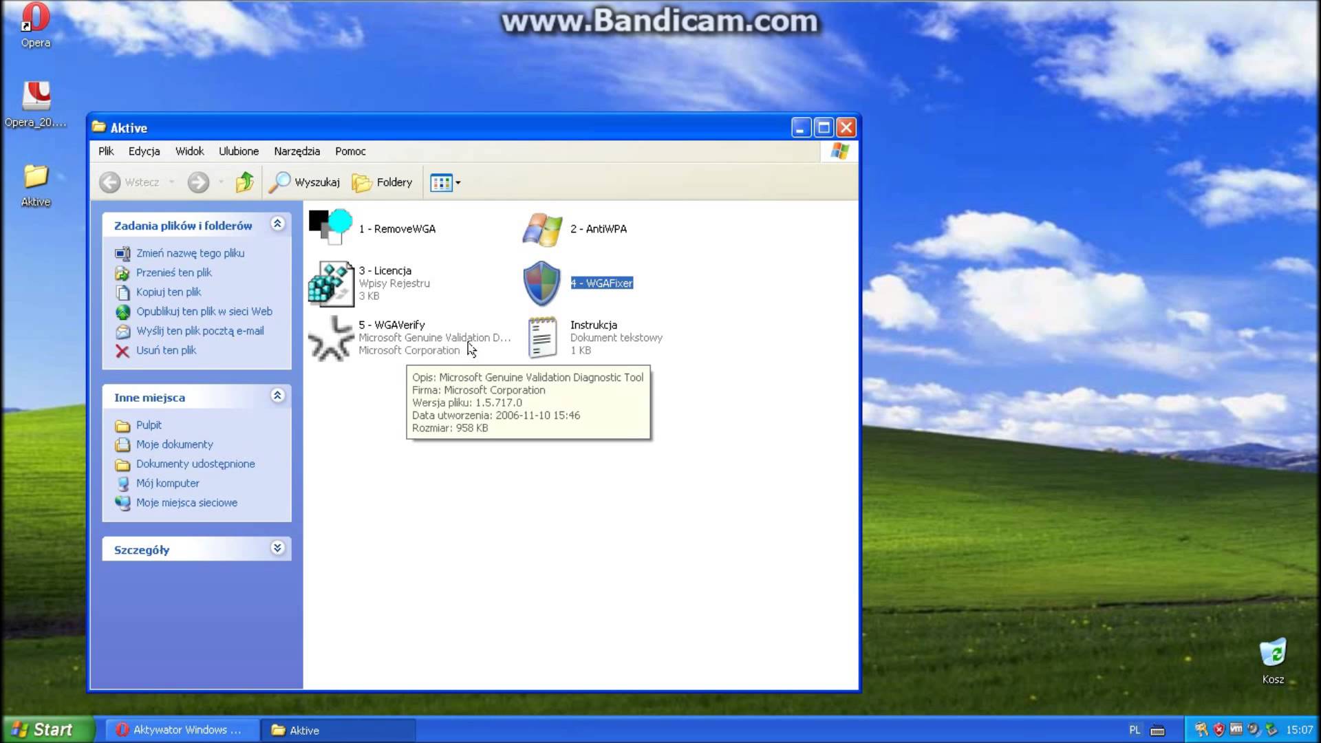This screenshot has width=1321, height=743.
Task: Collapse the Inne miejsca panel
Action: coord(277,396)
